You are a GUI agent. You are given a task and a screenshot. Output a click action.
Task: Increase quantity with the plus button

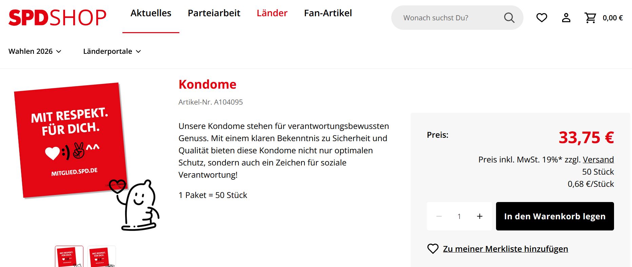pos(479,216)
